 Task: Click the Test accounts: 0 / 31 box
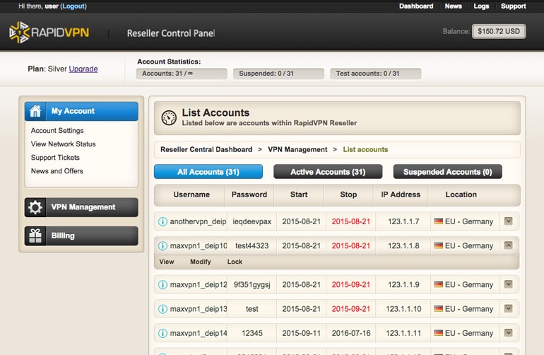click(x=376, y=74)
